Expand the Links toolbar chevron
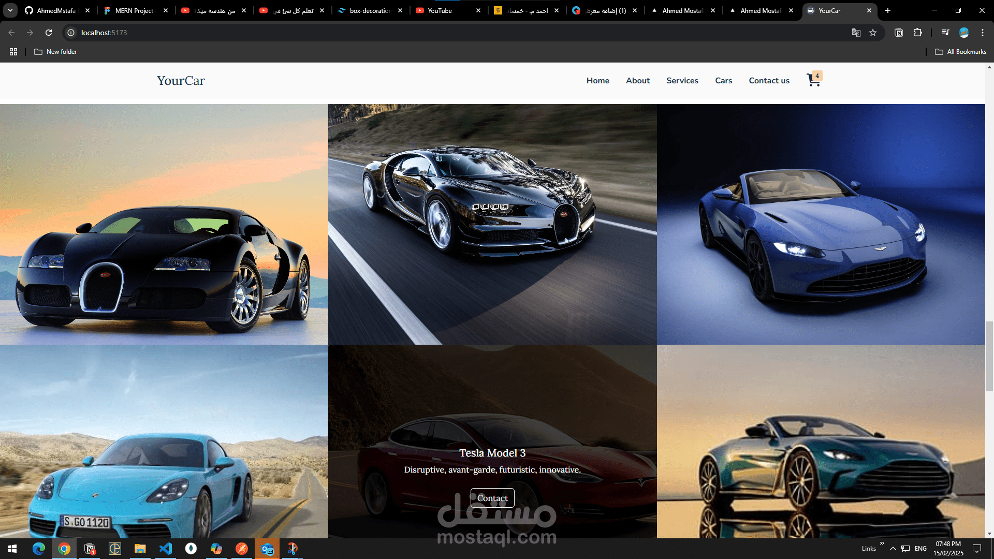Viewport: 994px width, 559px height. point(882,543)
